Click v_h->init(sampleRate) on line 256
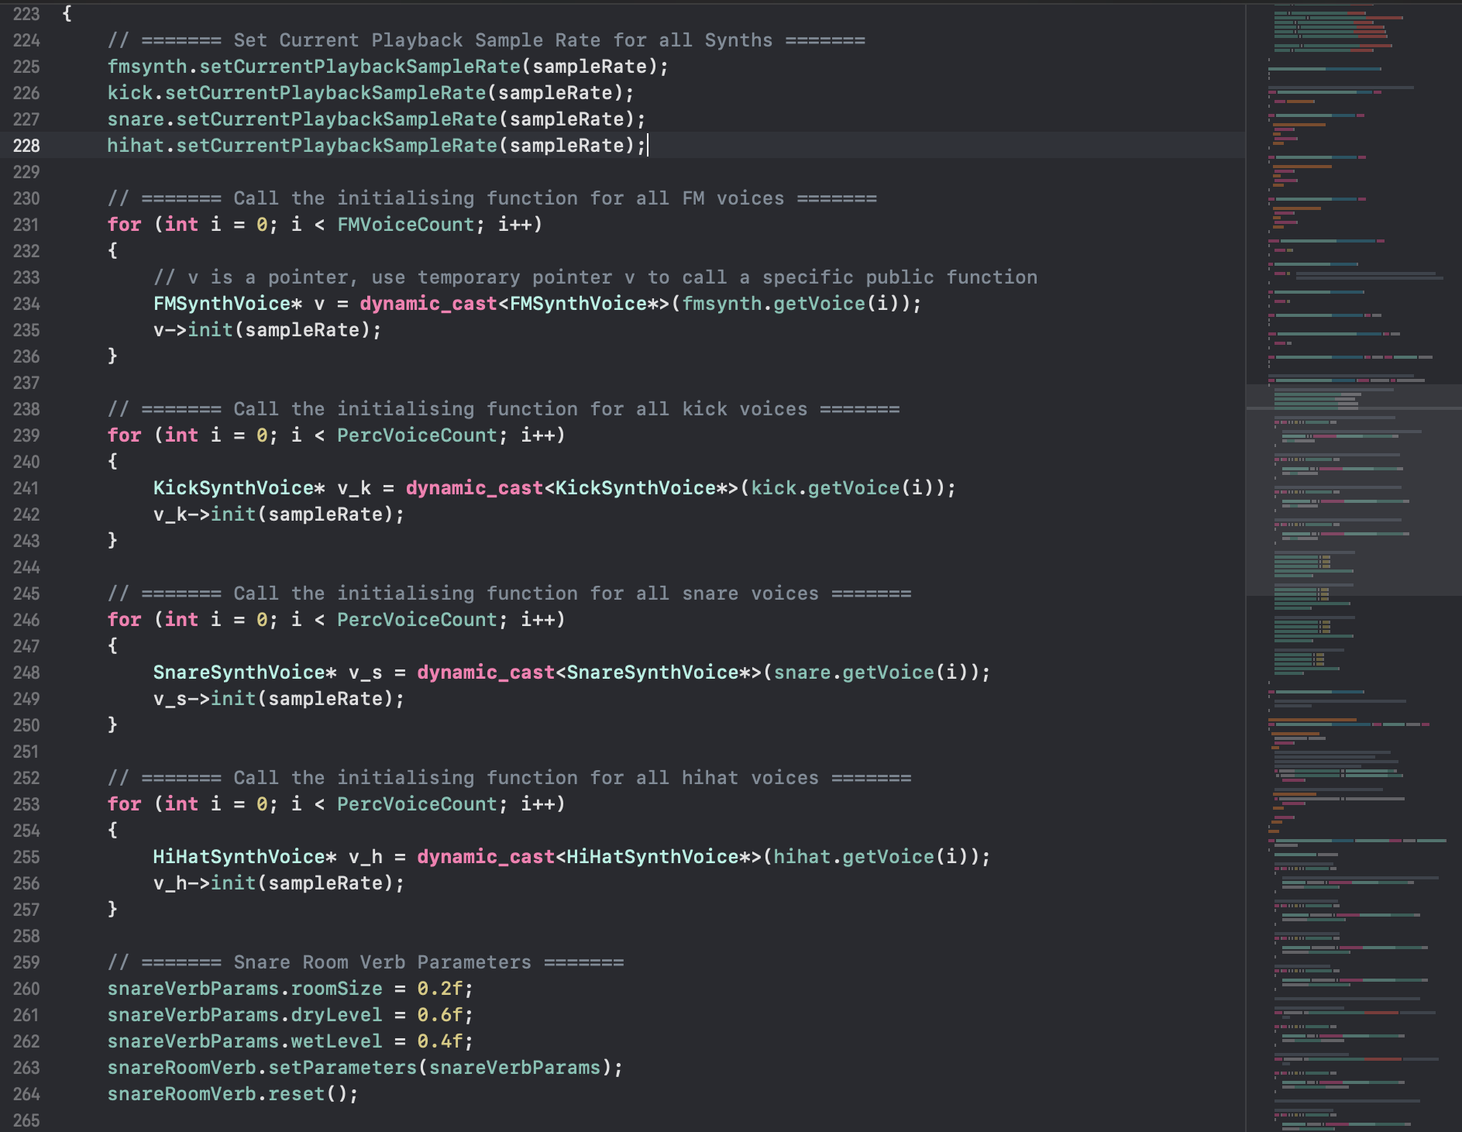Image resolution: width=1462 pixels, height=1132 pixels. pos(279,883)
